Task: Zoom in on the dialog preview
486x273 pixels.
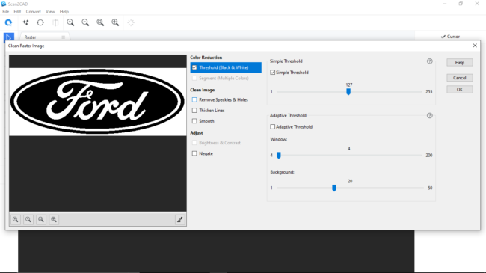Action: (16, 220)
